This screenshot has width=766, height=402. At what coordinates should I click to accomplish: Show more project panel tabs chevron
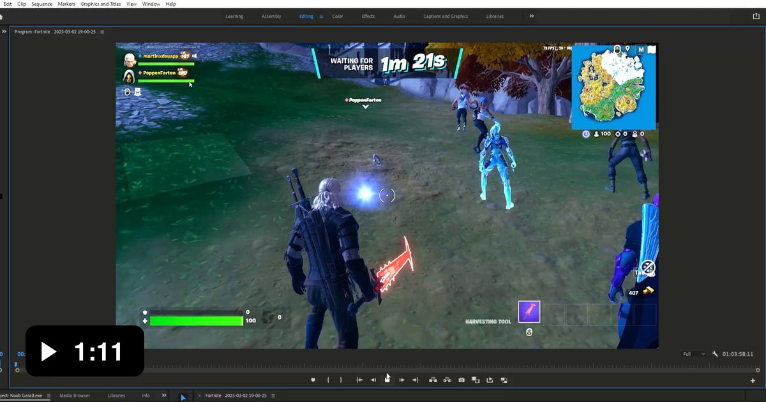pyautogui.click(x=164, y=396)
